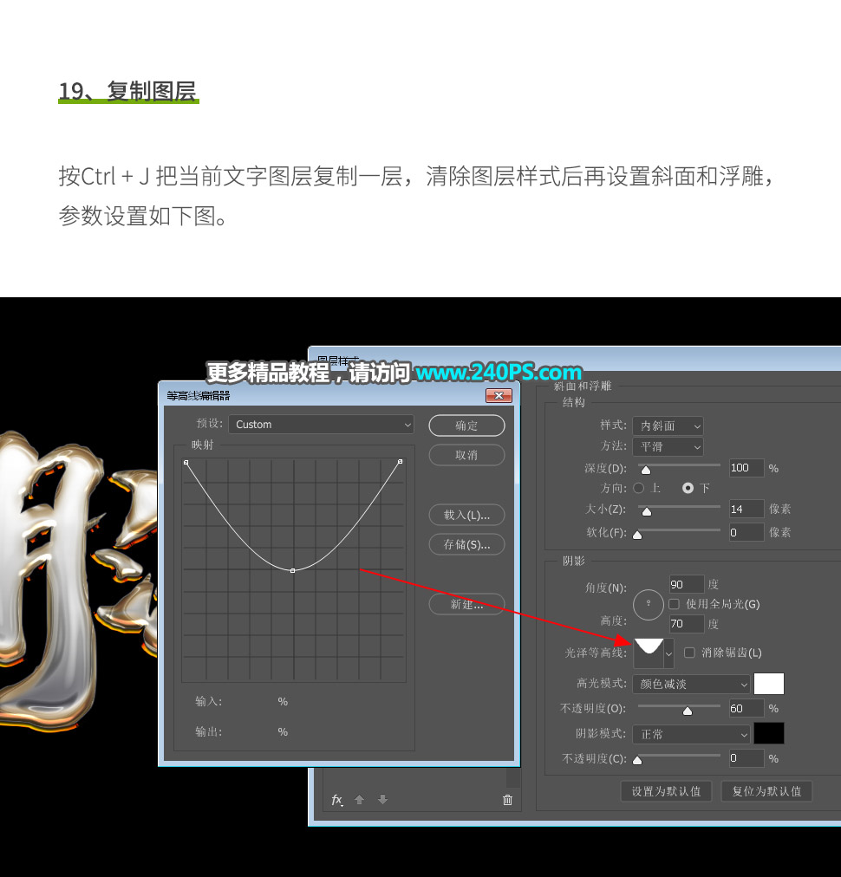Click the 存储(S) button to save contour
The height and width of the screenshot is (877, 841).
coord(466,544)
